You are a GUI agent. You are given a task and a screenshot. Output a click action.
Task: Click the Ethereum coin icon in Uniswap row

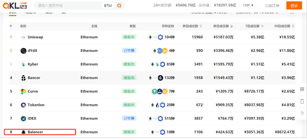(x=150, y=37)
